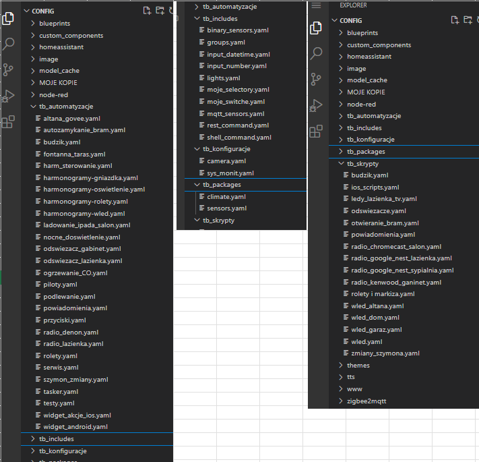Image resolution: width=479 pixels, height=462 pixels.
Task: Open Source Control in left activity bar
Action: 8,69
